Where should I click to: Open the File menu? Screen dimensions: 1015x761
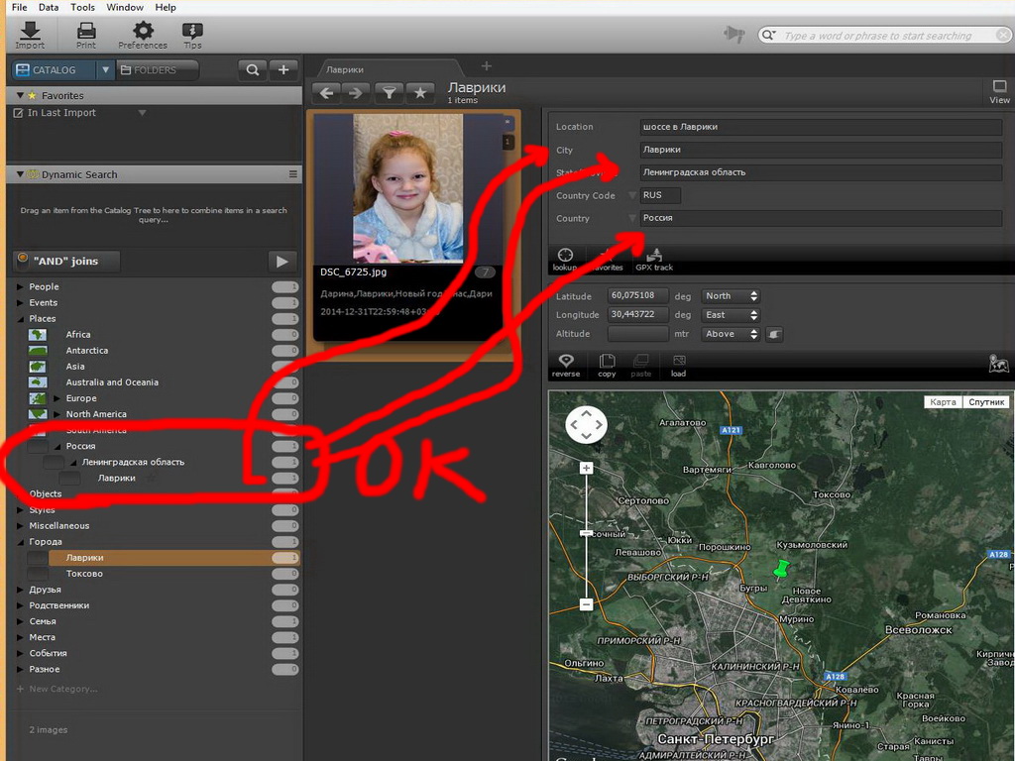(x=20, y=7)
